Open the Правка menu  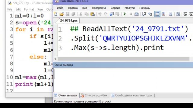tap(73, 8)
